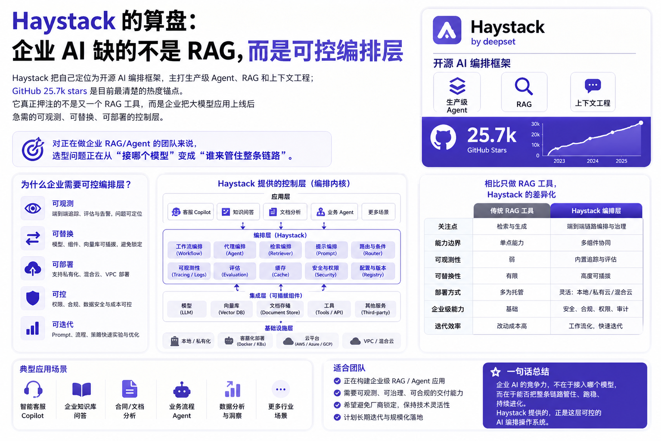The image size is (661, 441).
Task: Click the 其他服务 (Third-party) box
Action: tap(375, 309)
